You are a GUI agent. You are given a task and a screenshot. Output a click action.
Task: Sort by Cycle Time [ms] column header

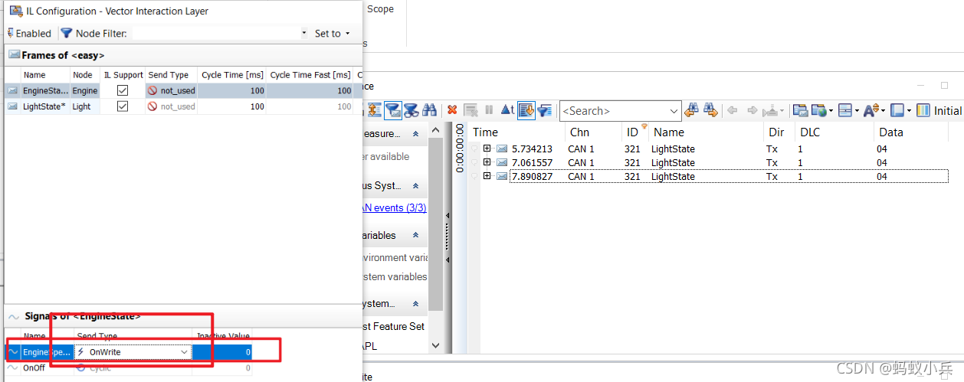tap(232, 75)
